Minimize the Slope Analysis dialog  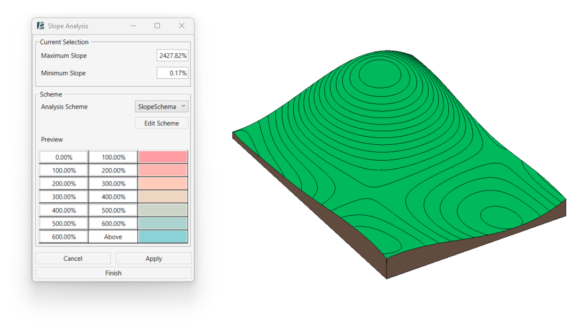pos(133,26)
